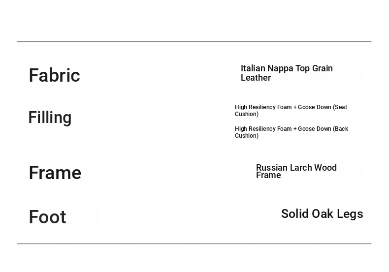Click the bottom horizontal divider line
389x272 pixels.
(x=194, y=243)
